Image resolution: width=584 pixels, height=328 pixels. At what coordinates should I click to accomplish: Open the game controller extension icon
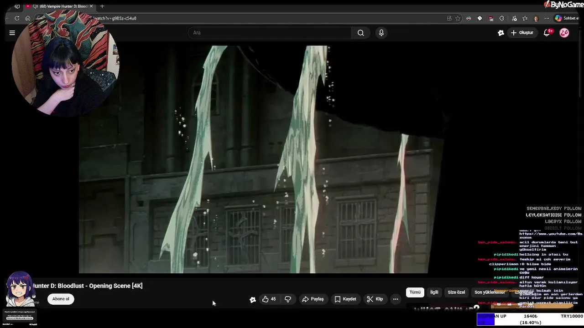pos(469,18)
